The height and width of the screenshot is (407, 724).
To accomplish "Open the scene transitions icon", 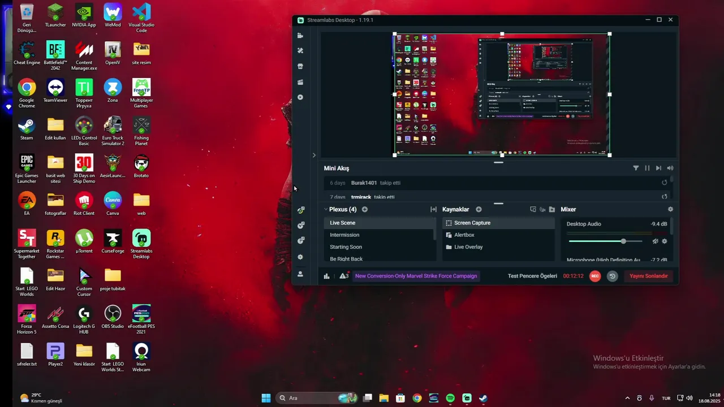I will (433, 209).
